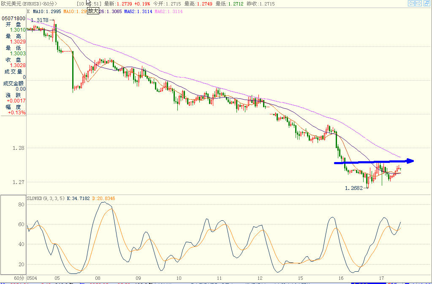432x284 pixels.
Task: Click the chart title 欧元美元(EURUSD)<60分>
Action: click(x=29, y=4)
